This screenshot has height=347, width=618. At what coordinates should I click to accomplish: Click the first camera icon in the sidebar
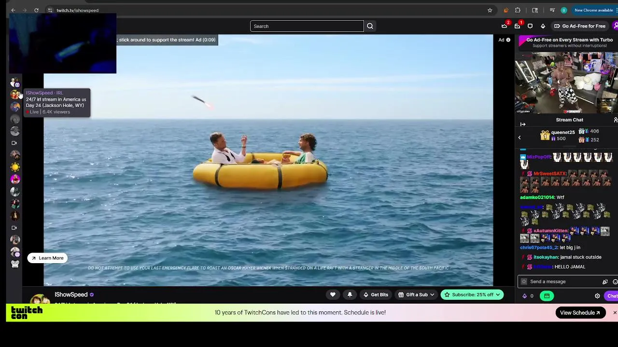(14, 143)
